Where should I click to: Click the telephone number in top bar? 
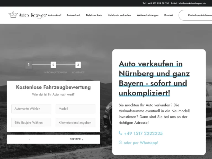156,3
